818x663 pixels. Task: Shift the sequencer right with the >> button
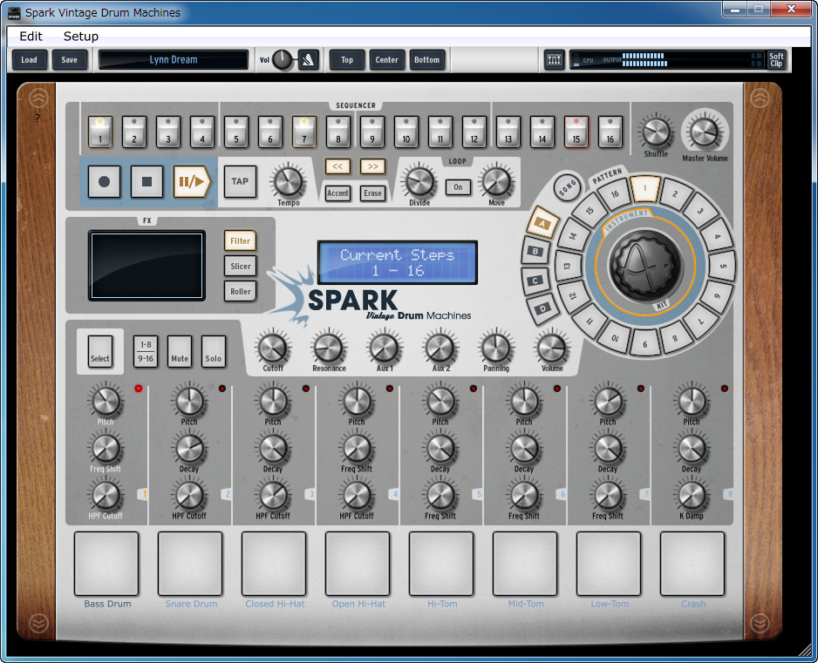click(372, 166)
